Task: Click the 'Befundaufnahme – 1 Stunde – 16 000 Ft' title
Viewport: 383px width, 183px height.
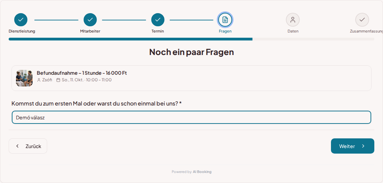Action: pyautogui.click(x=82, y=73)
